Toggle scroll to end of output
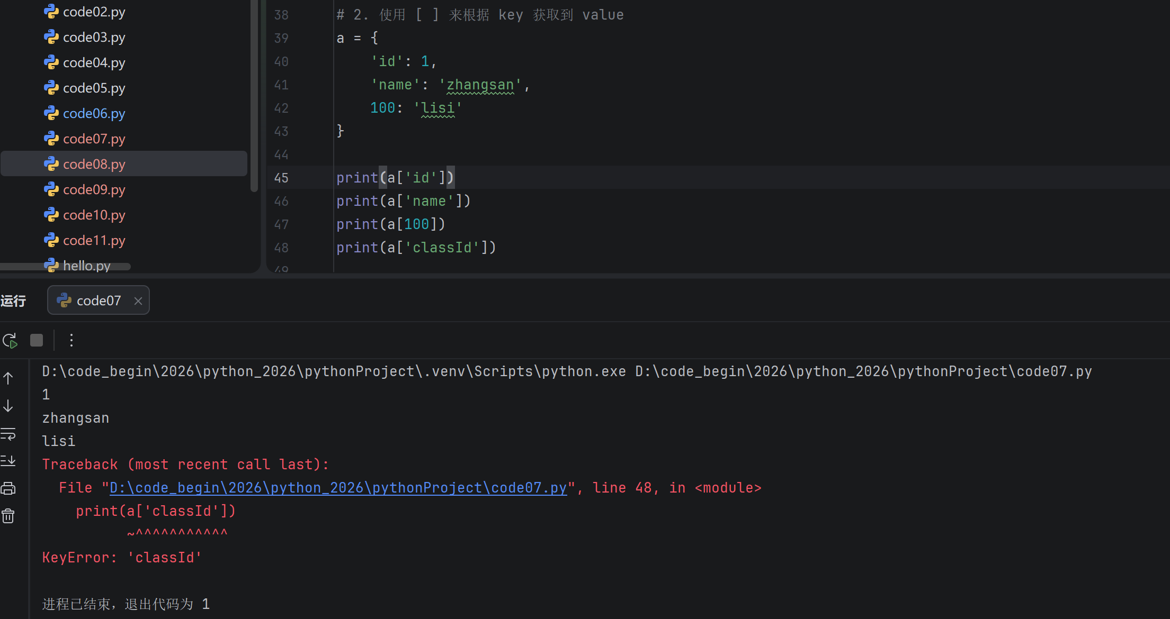Image resolution: width=1170 pixels, height=619 pixels. 8,461
